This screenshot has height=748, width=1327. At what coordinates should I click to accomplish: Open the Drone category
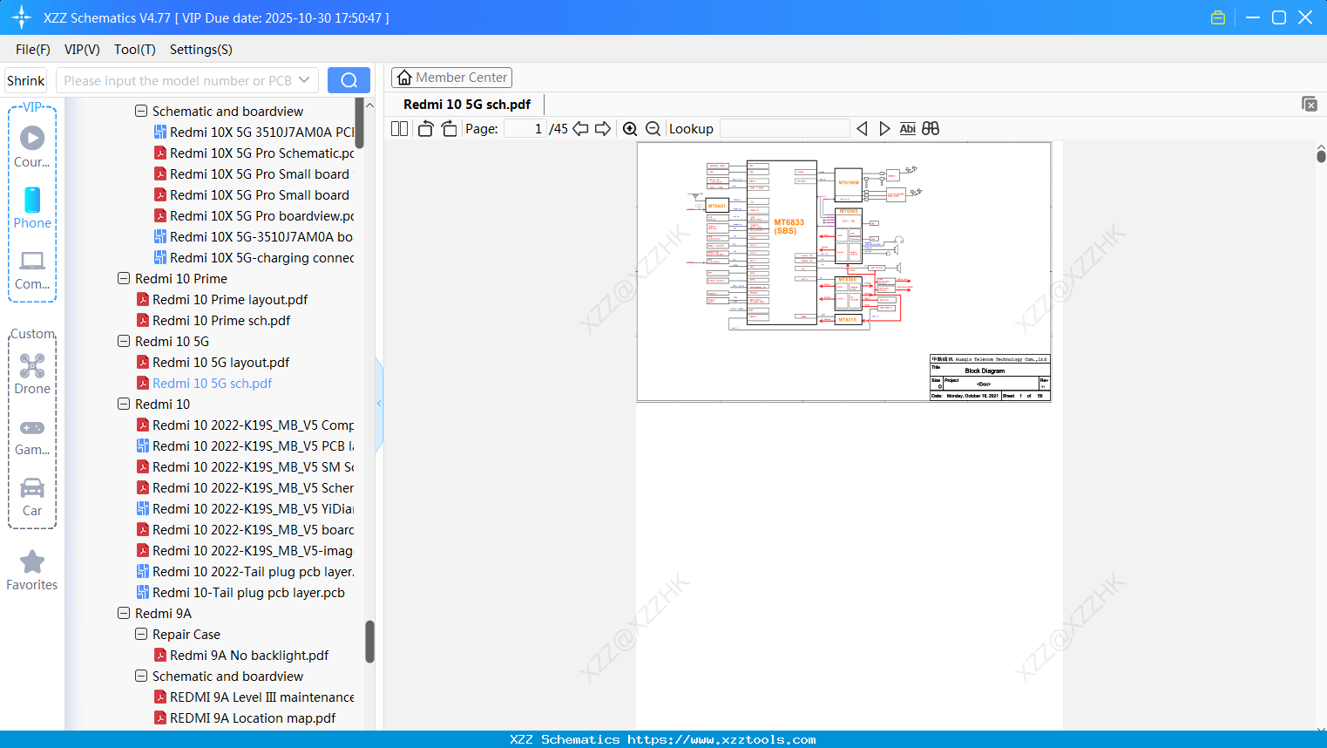(x=32, y=373)
